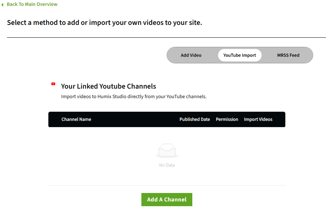
Task: Select the YouTube Import tab
Action: (240, 55)
